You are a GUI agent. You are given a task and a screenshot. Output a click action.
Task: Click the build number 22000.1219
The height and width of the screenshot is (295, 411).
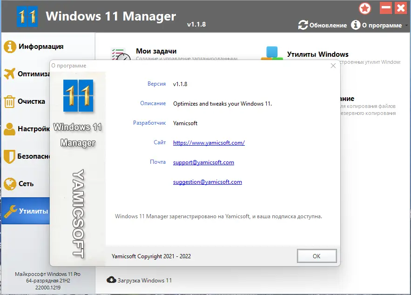pyautogui.click(x=47, y=288)
